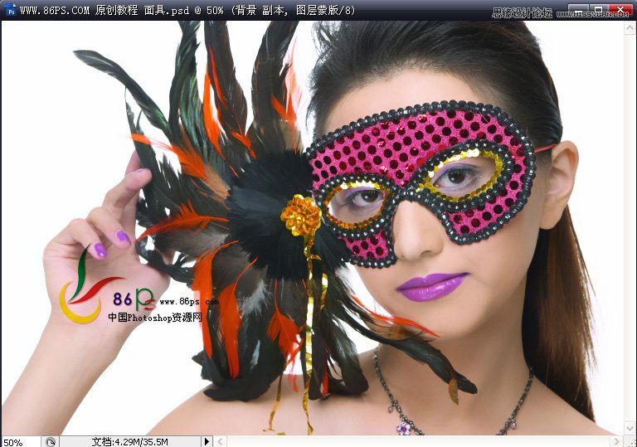Click the www.86ps.com text on canvas
This screenshot has height=447, width=637.
tap(188, 303)
